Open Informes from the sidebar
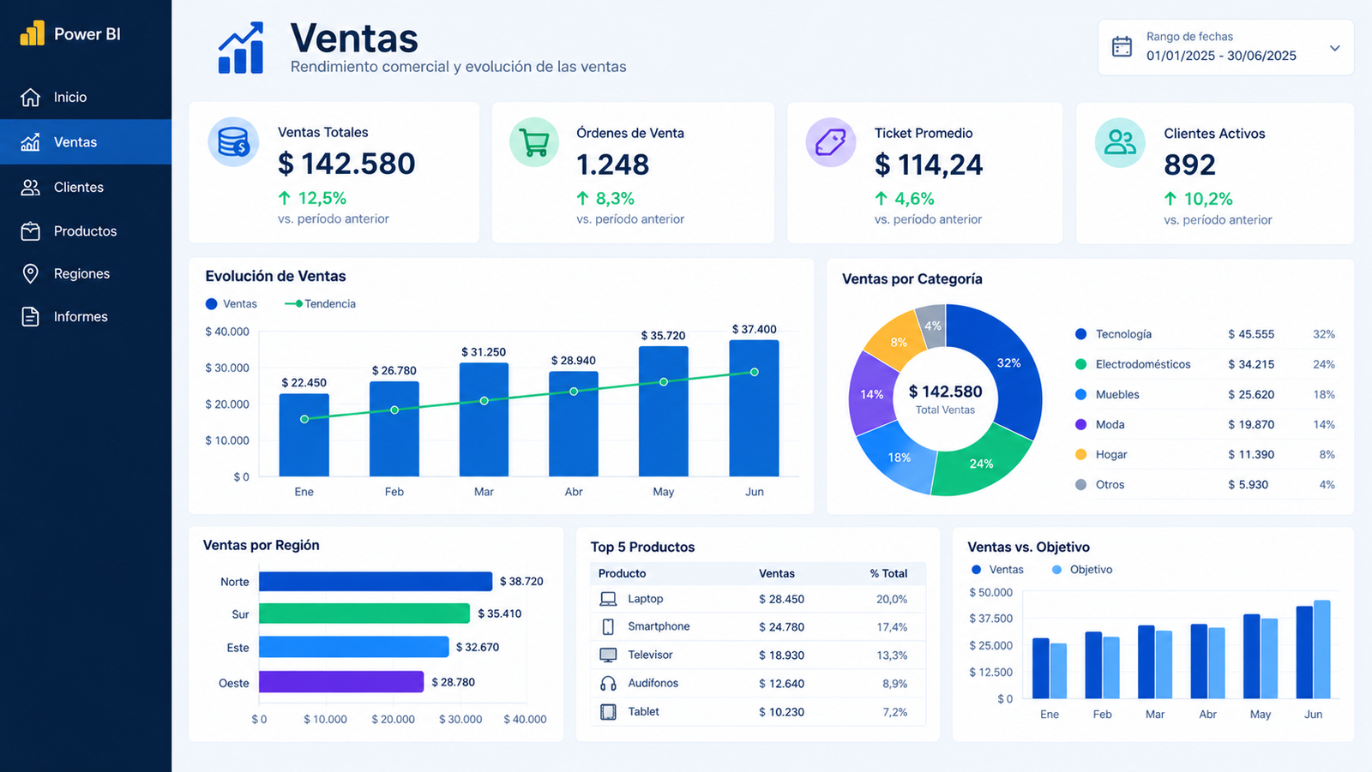1372x772 pixels. (86, 316)
